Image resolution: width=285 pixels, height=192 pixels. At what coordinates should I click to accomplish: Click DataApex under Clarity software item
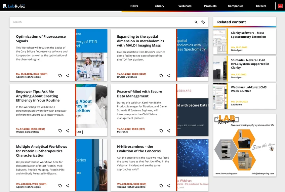(237, 50)
